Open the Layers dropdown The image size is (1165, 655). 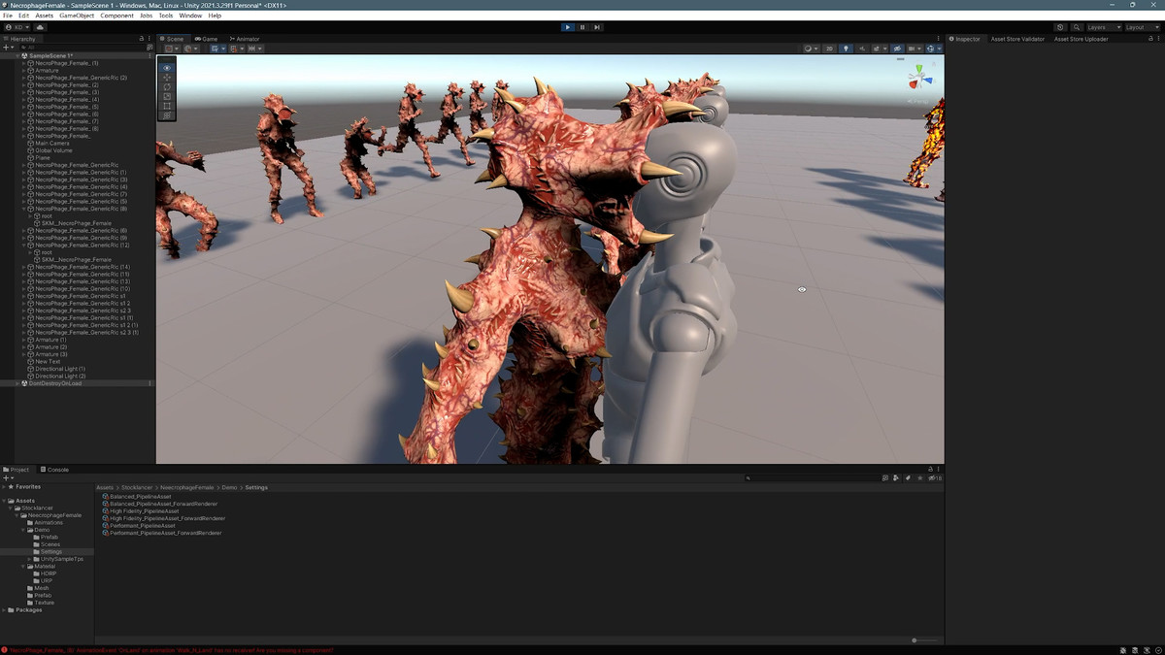(1103, 27)
